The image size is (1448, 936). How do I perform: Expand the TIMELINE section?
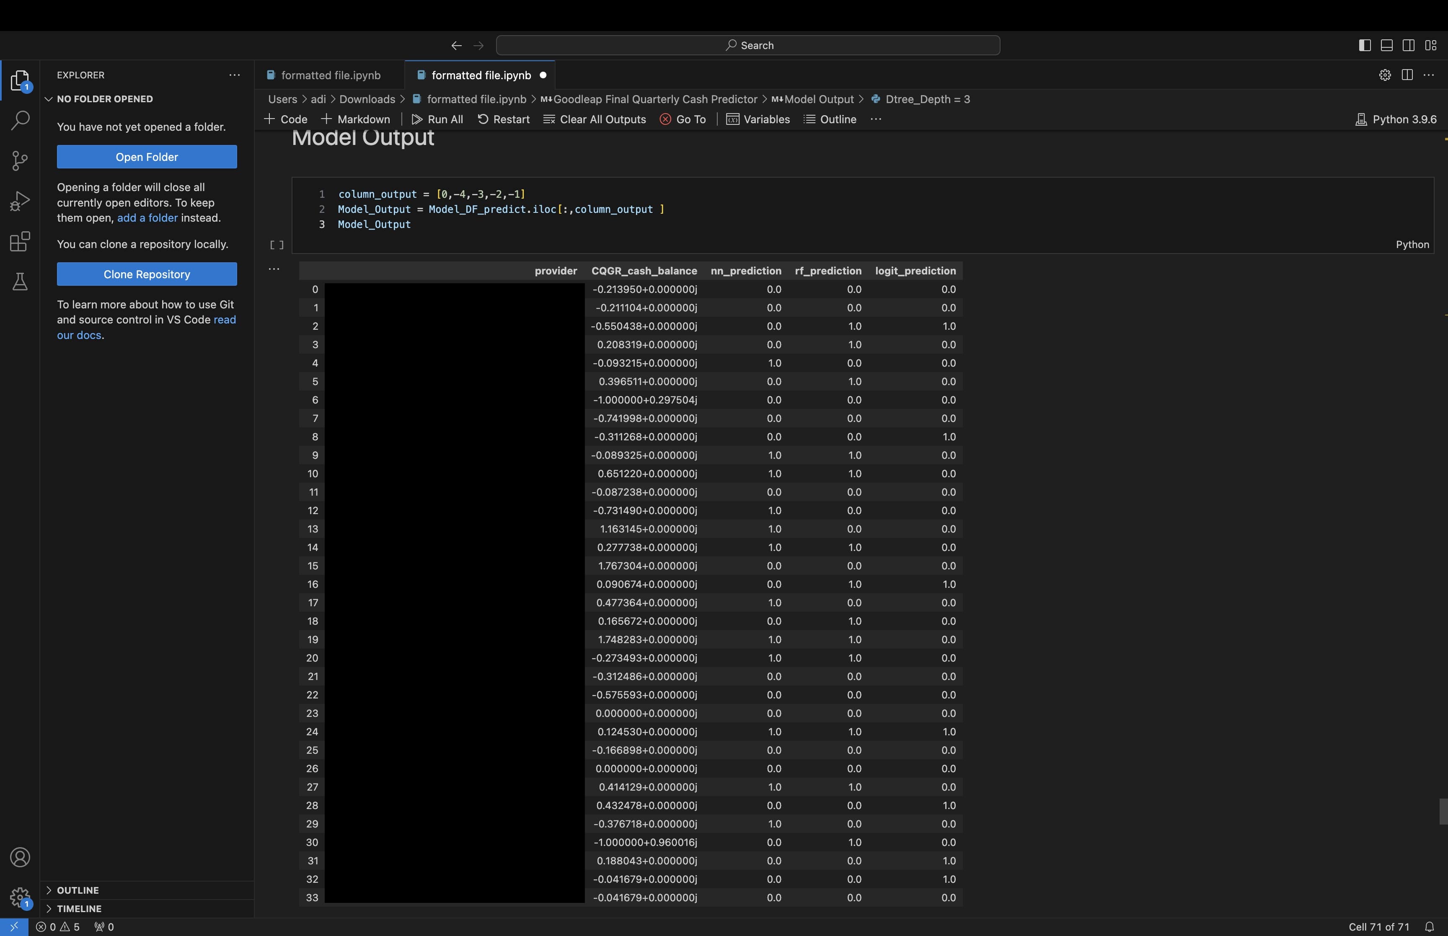click(x=79, y=908)
